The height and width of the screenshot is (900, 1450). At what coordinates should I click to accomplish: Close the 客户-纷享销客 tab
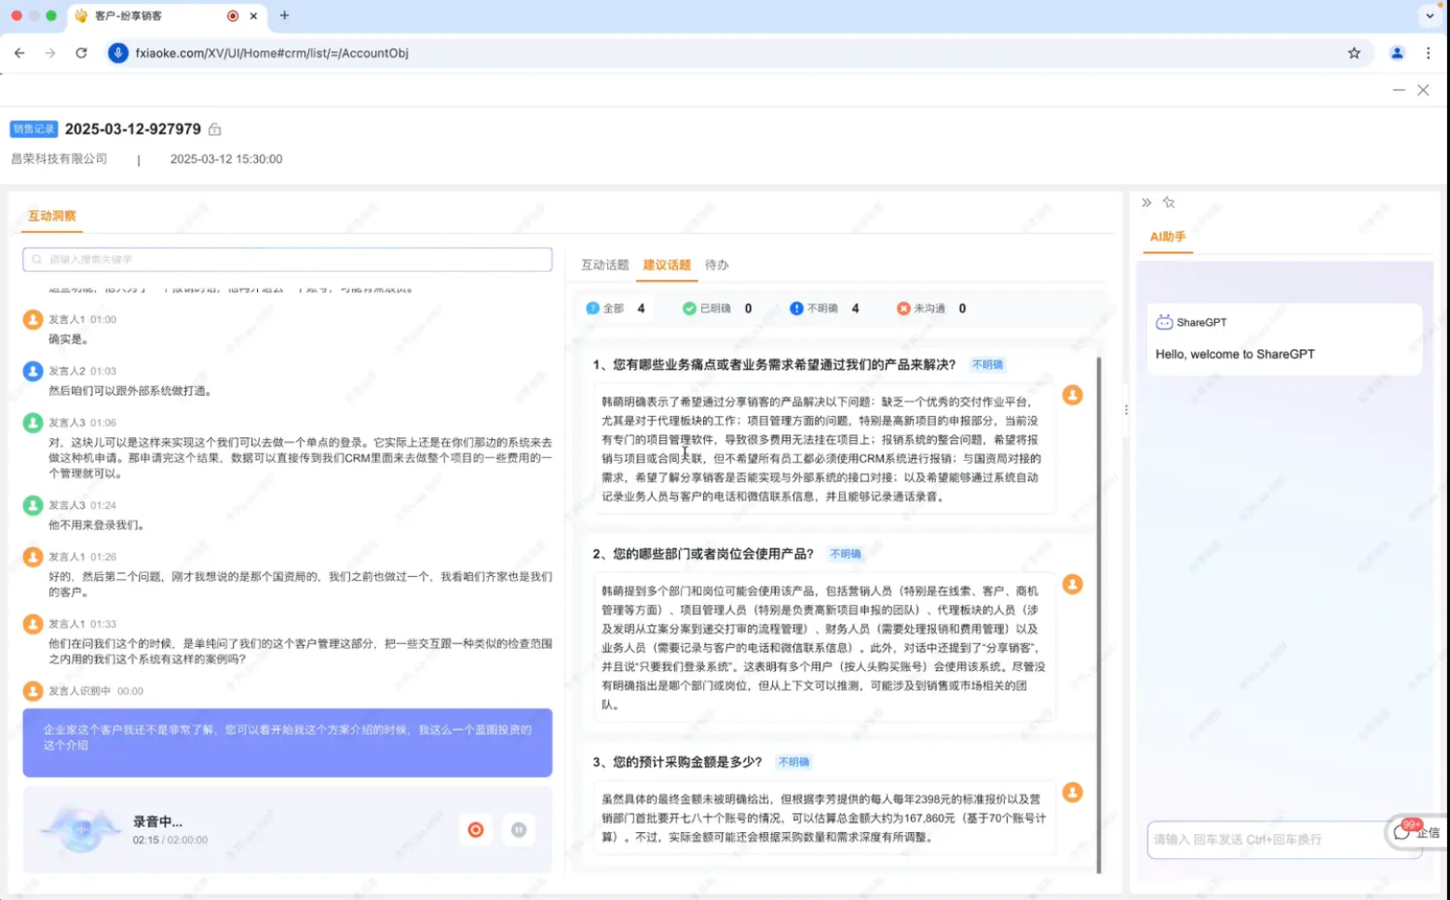pos(253,16)
